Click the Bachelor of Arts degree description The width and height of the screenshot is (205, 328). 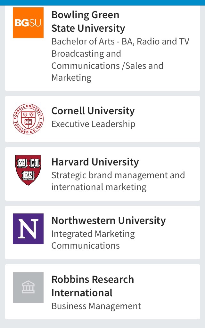pos(120,60)
